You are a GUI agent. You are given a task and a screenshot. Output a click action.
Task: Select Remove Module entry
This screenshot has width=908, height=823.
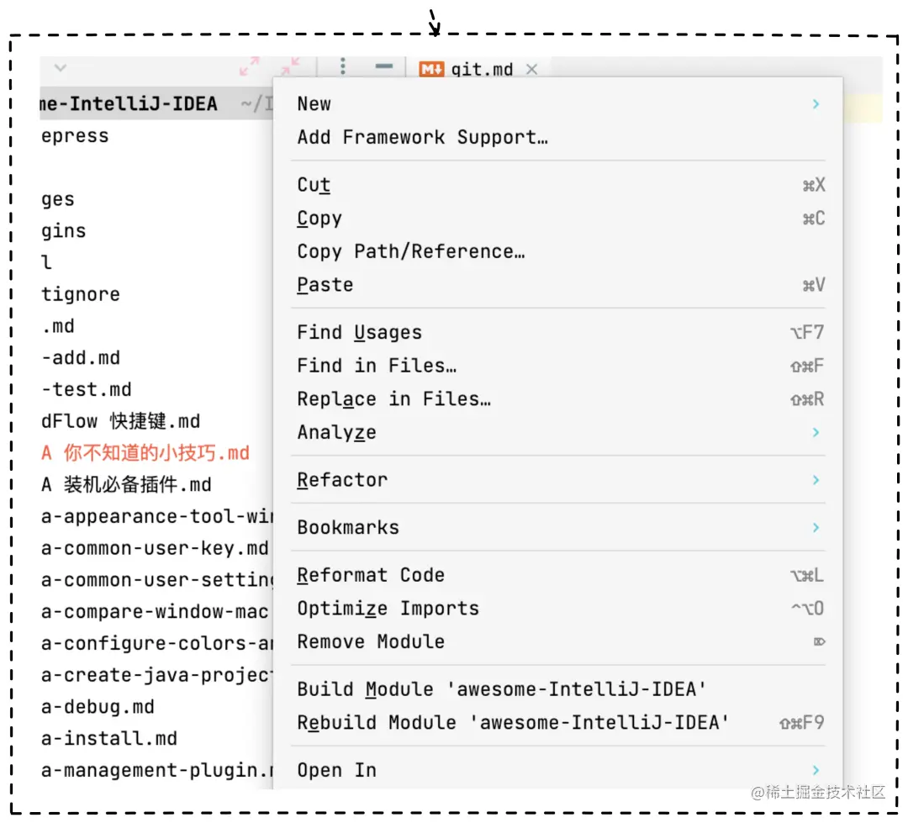[x=558, y=641]
